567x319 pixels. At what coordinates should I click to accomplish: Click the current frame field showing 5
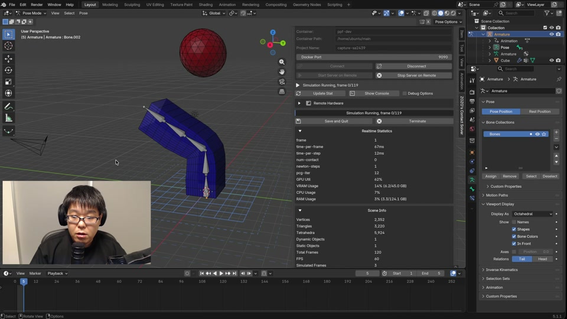(367, 274)
